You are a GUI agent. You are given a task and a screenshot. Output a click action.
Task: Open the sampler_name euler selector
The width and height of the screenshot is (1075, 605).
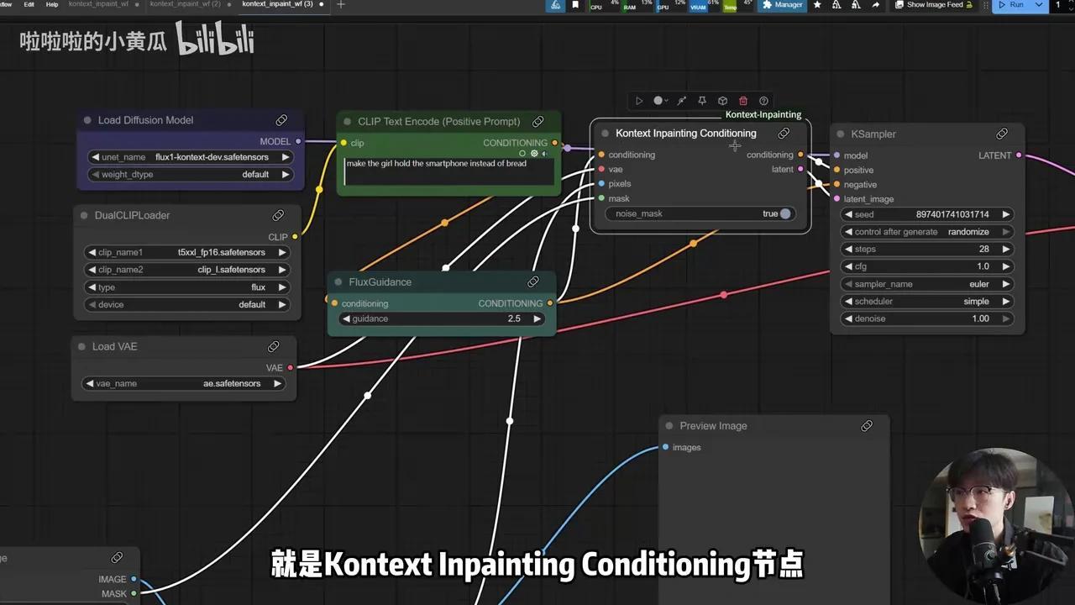[978, 283]
